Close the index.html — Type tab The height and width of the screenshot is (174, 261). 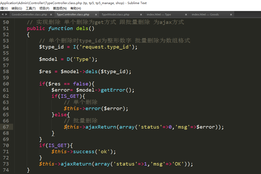pos(186,15)
